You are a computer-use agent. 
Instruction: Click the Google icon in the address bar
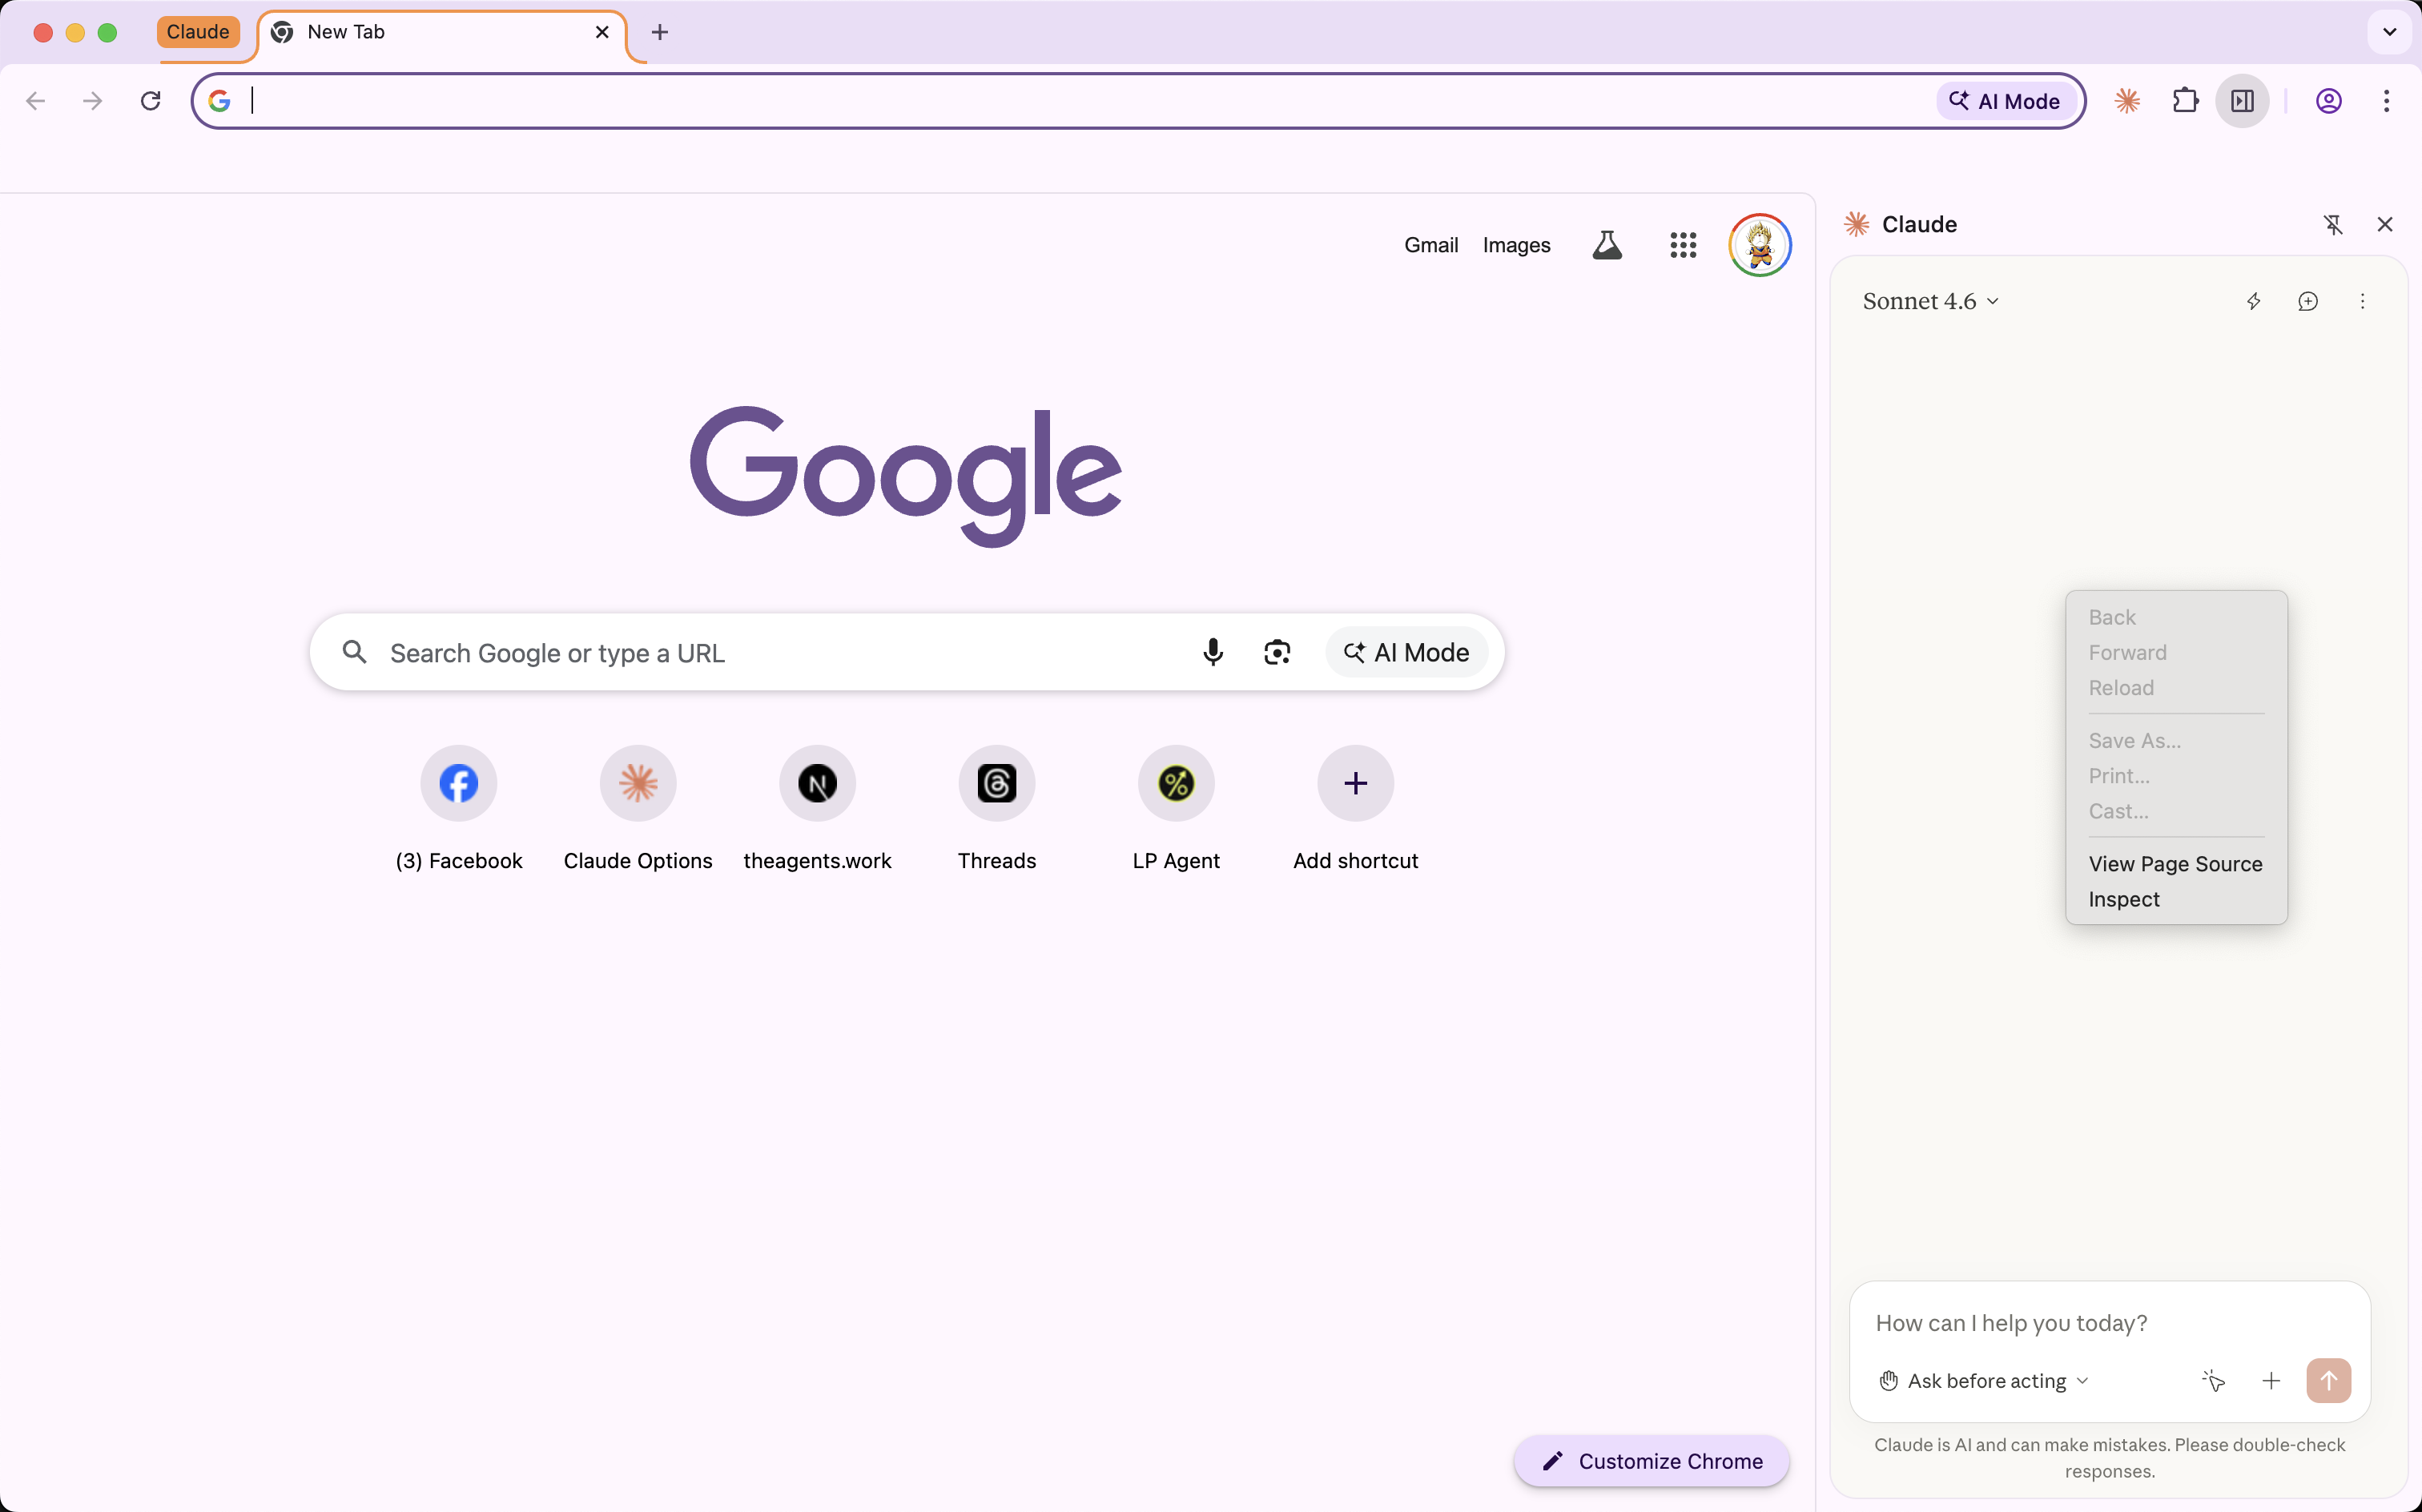click(x=219, y=101)
